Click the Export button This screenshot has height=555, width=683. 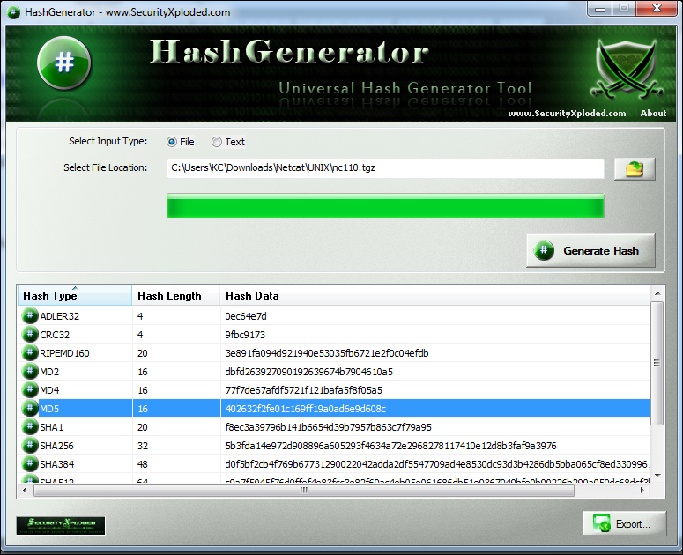[625, 523]
